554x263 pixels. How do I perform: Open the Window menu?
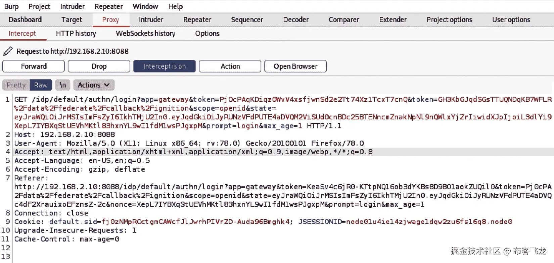(x=145, y=6)
